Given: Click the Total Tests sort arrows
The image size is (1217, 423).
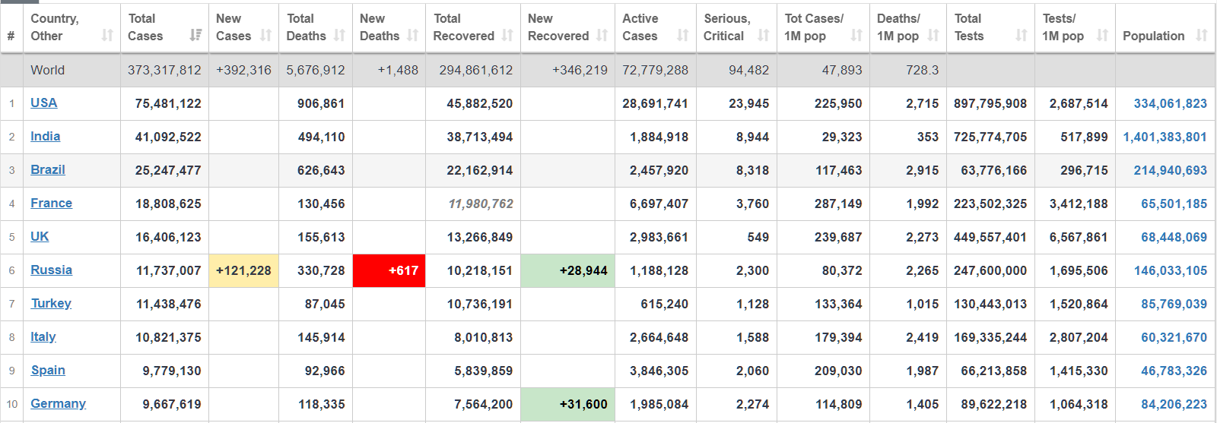Looking at the screenshot, I should click(x=1021, y=35).
